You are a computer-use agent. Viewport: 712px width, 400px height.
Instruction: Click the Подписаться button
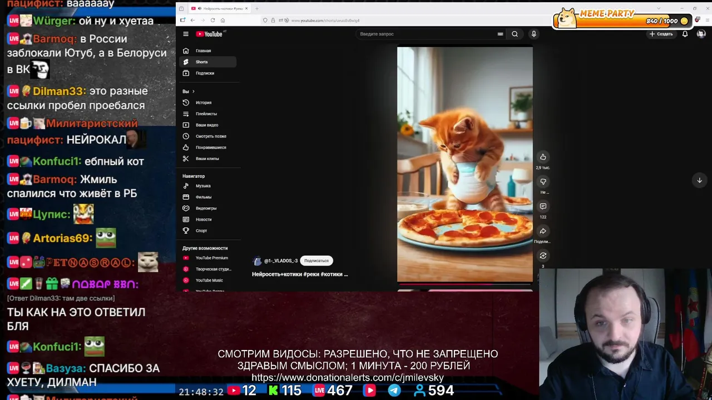(x=316, y=261)
